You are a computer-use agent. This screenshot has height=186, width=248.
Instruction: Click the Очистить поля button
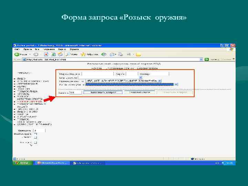(x=139, y=92)
